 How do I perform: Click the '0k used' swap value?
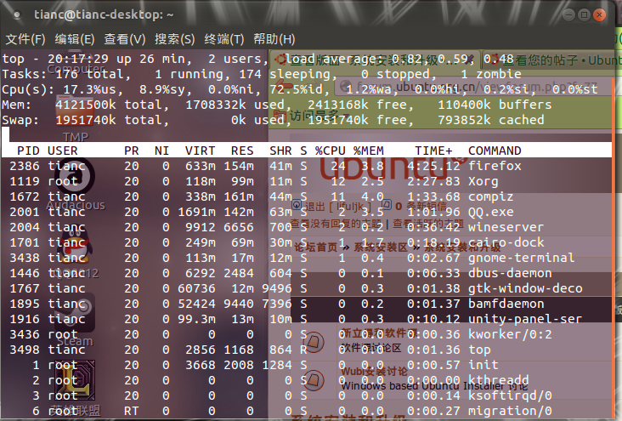click(x=257, y=120)
